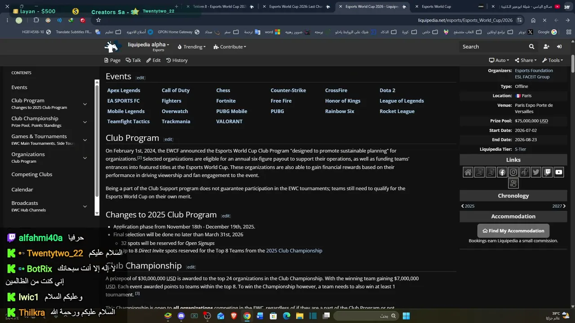Image resolution: width=575 pixels, height=323 pixels.
Task: Open the GPON Home Gateway bookmark
Action: coord(178,32)
